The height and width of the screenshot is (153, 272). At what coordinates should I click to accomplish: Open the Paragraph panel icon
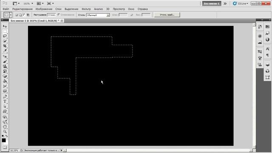267,55
